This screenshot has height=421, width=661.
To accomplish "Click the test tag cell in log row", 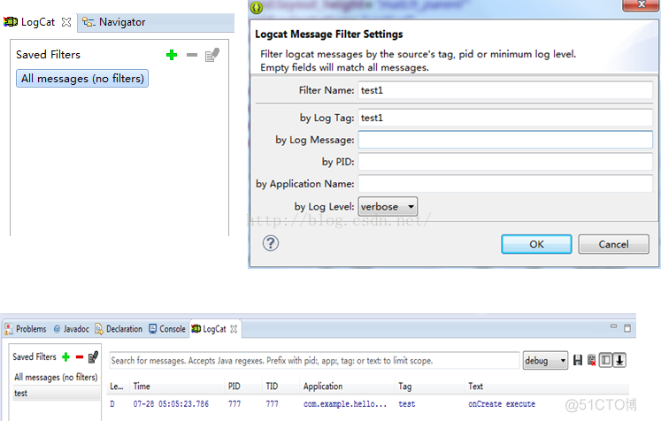I will tap(407, 404).
